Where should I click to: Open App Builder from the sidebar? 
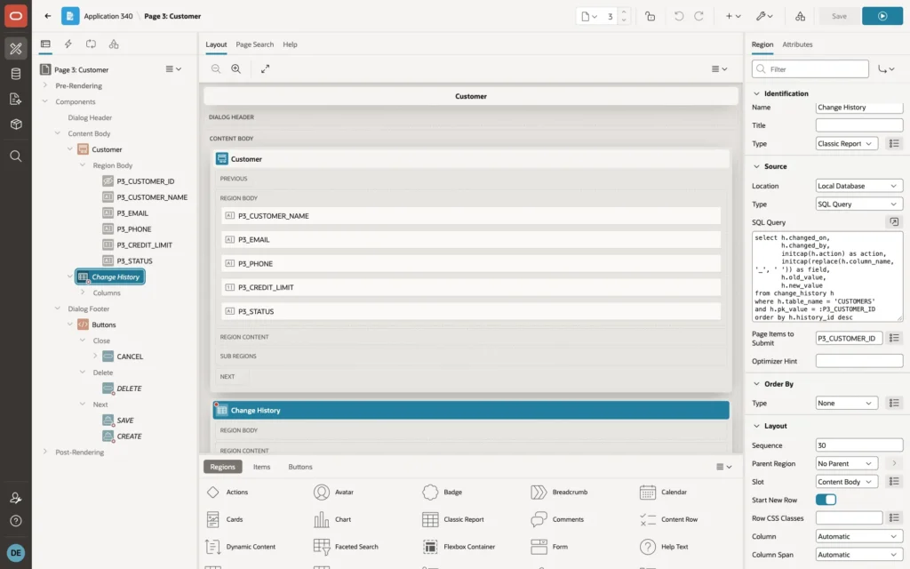click(x=16, y=48)
